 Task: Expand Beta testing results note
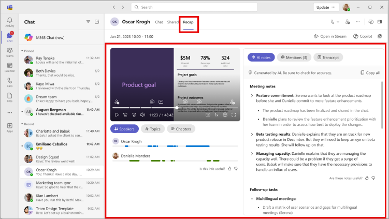[252, 134]
